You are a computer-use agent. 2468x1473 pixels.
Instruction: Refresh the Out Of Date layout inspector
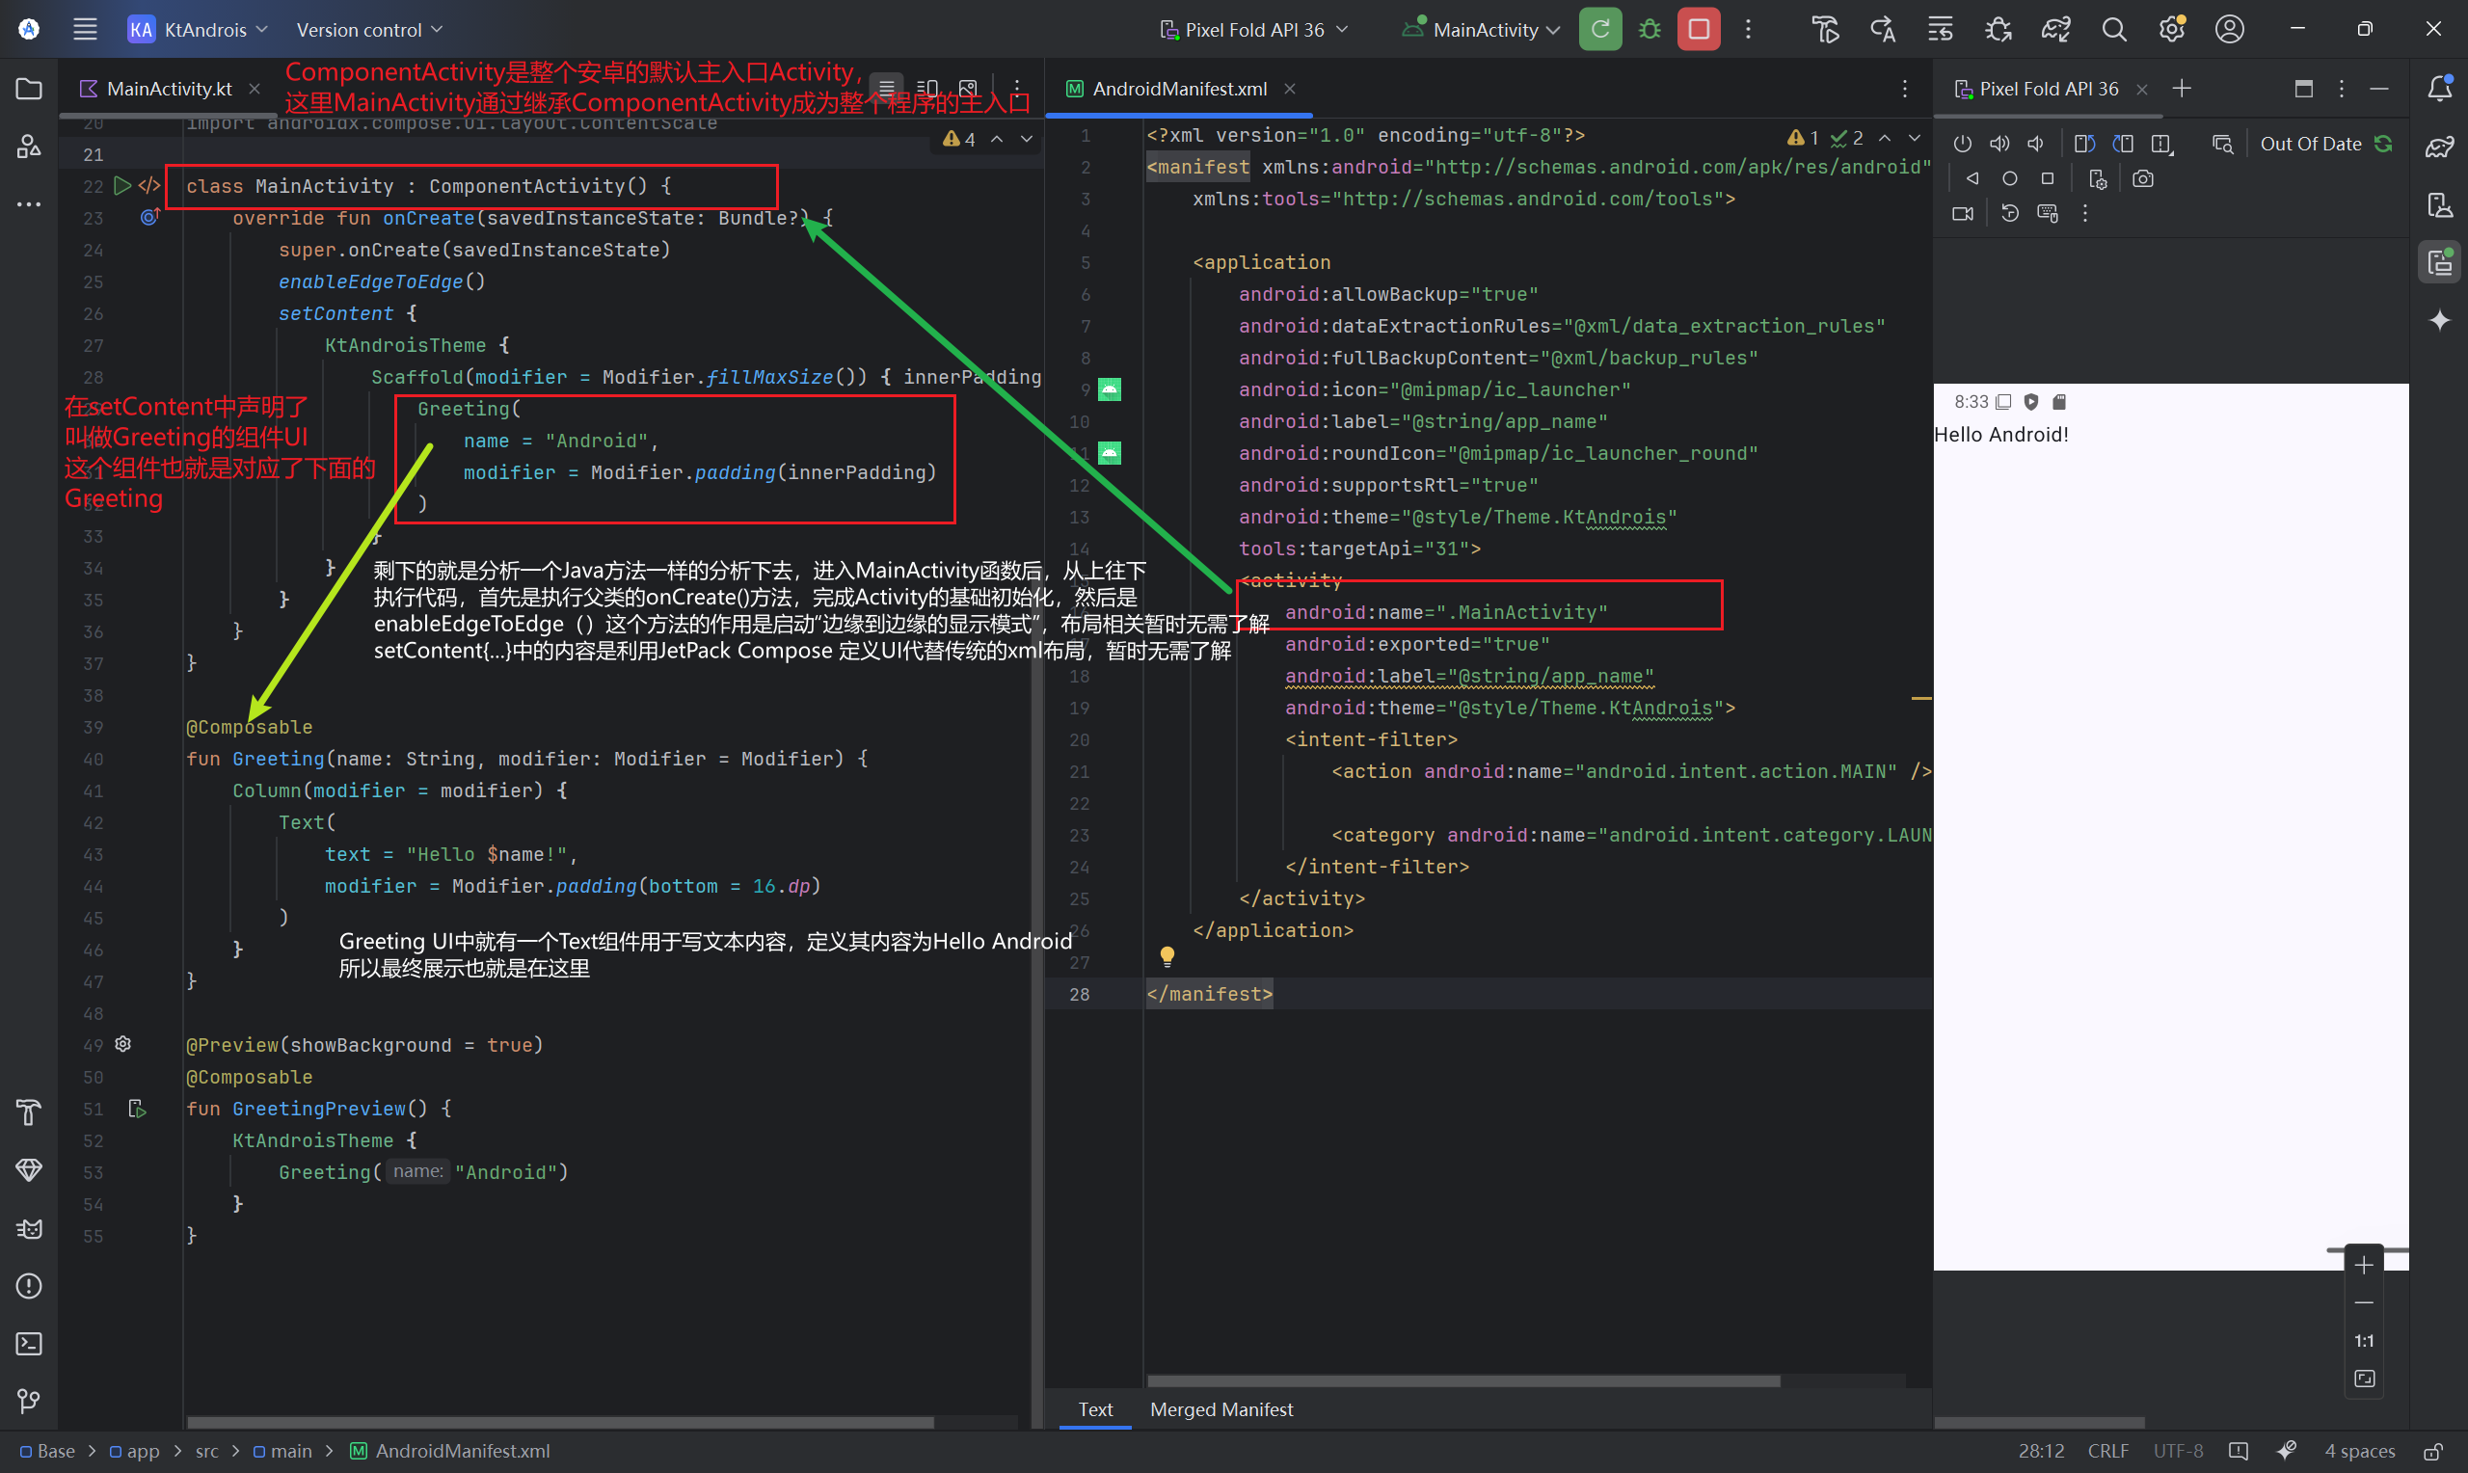click(2382, 144)
